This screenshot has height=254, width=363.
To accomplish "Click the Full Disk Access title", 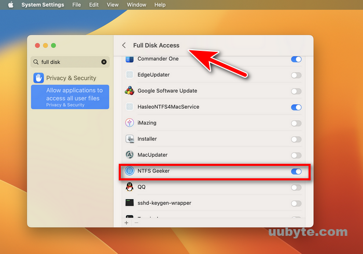I will [156, 45].
